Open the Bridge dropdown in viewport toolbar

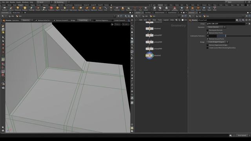pyautogui.click(x=84, y=20)
